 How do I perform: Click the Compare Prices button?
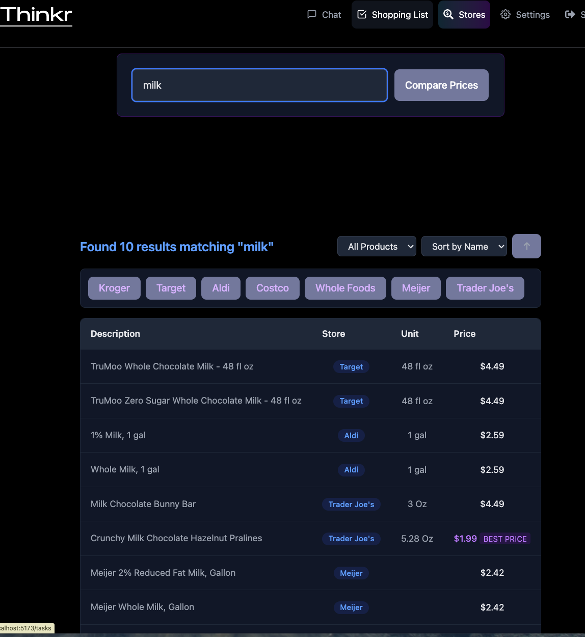(x=441, y=85)
